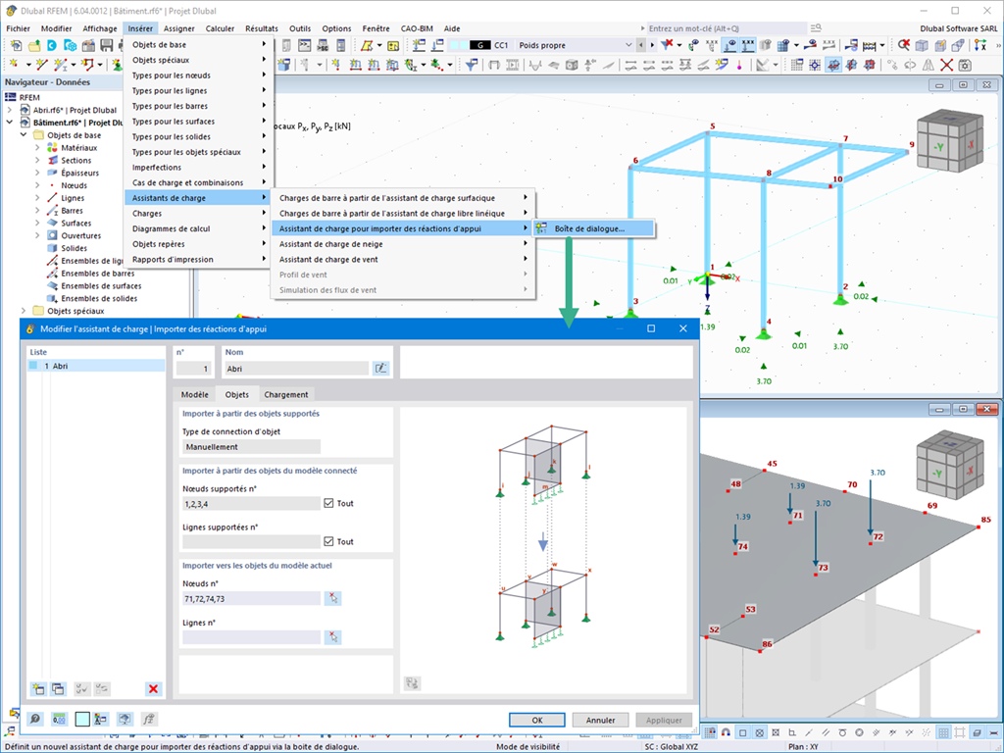Click the Annuler button
1004x753 pixels.
click(600, 720)
